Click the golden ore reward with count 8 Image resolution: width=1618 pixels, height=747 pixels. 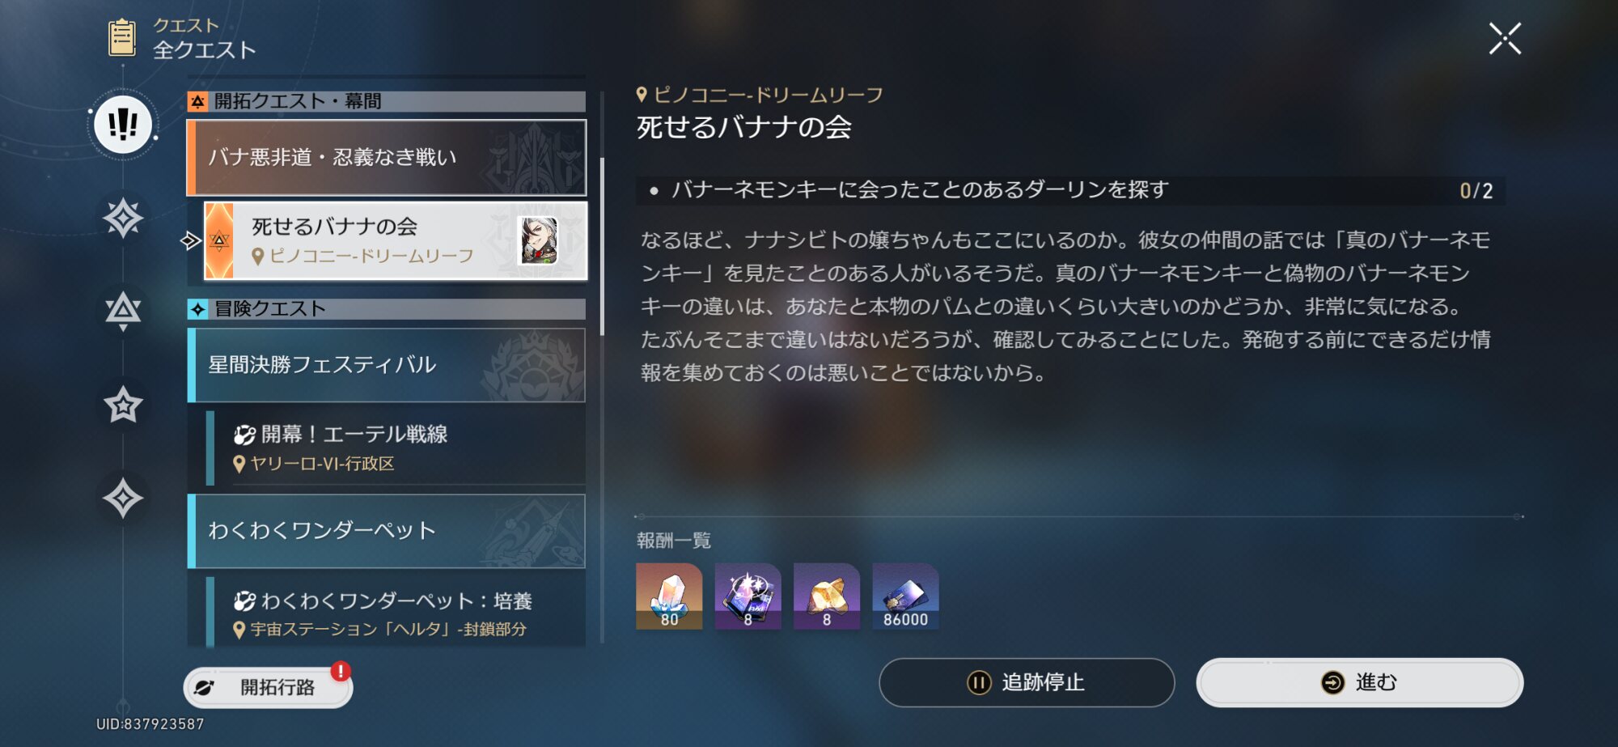pyautogui.click(x=827, y=596)
